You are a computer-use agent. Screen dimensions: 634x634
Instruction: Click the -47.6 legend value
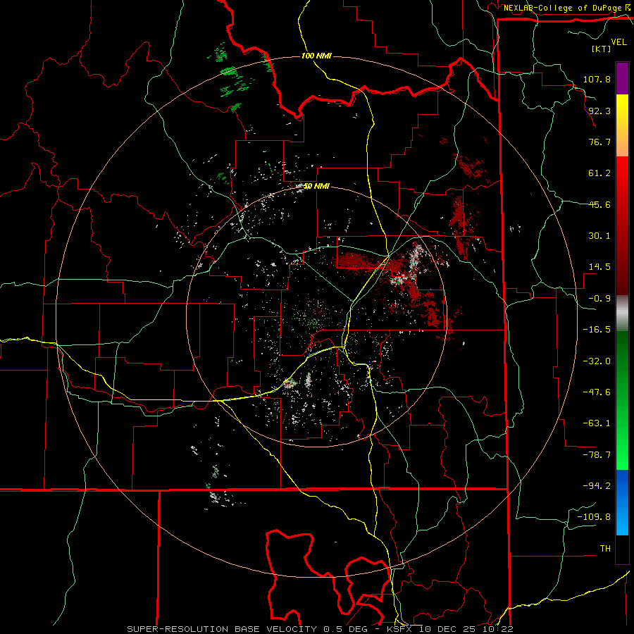coord(597,392)
